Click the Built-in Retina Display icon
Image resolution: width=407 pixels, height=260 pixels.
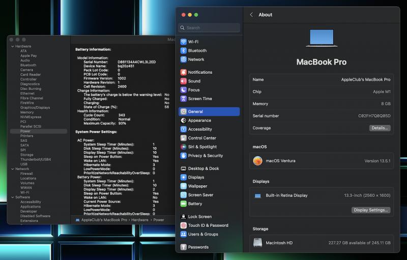[x=258, y=196]
